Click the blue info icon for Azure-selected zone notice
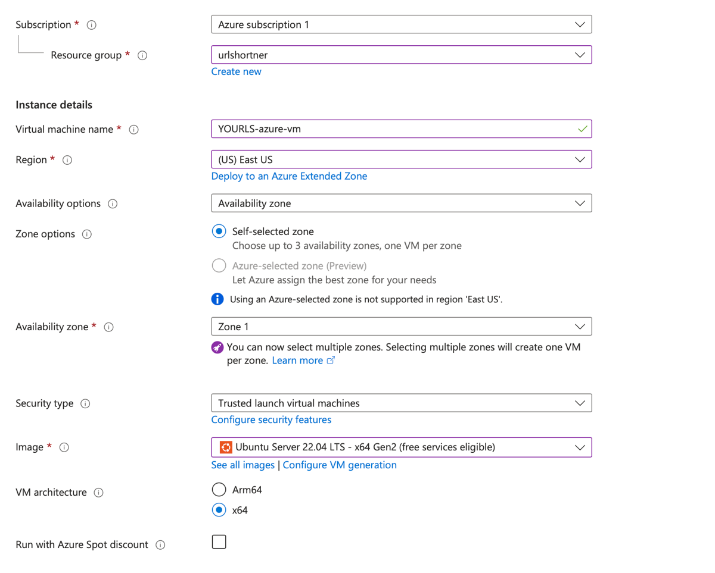Image resolution: width=715 pixels, height=573 pixels. pyautogui.click(x=218, y=299)
